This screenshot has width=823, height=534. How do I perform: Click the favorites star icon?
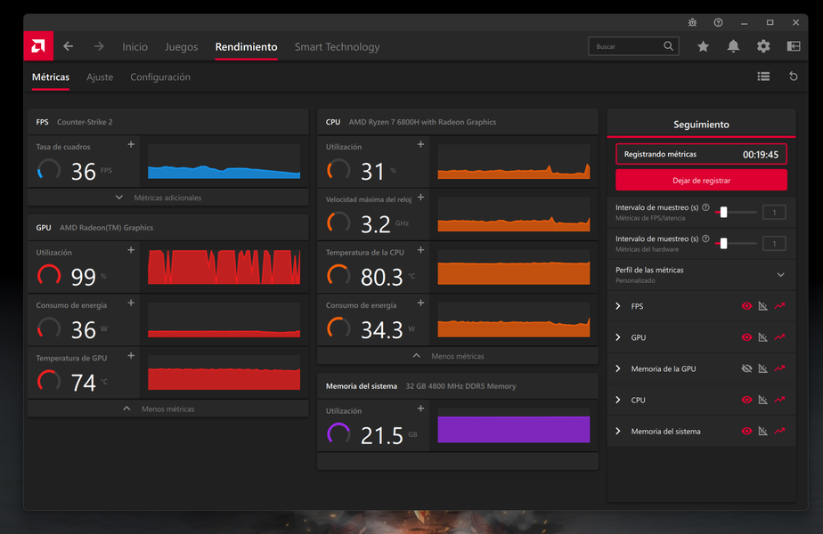point(703,46)
